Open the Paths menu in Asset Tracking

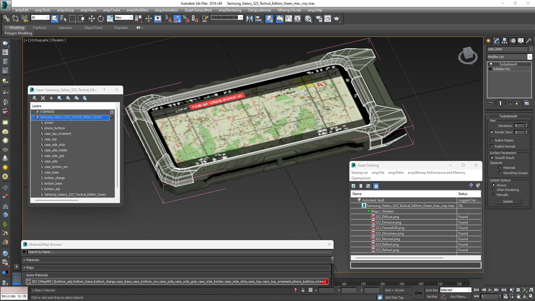[396, 173]
